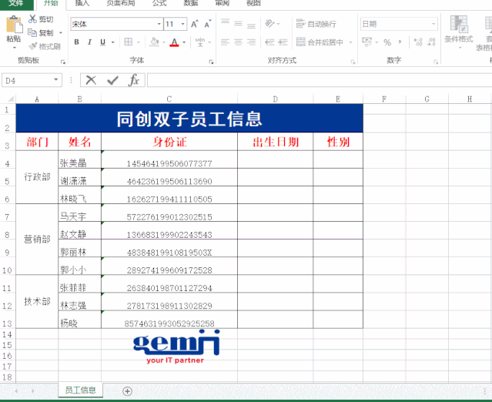Open borders dropdown arrow
This screenshot has width=492, height=402.
pos(138,42)
